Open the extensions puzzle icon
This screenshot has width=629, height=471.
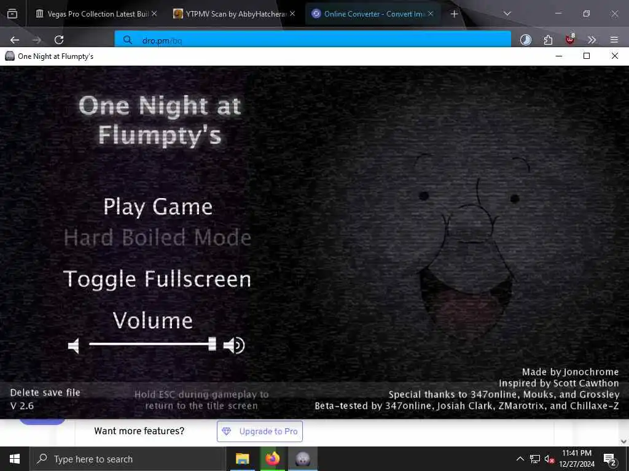[x=548, y=40]
